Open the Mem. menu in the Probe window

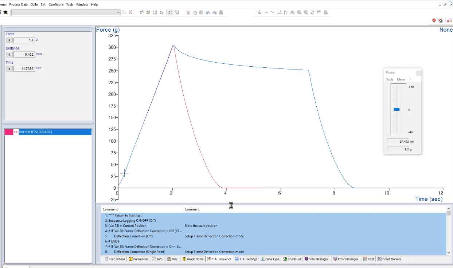coord(401,79)
